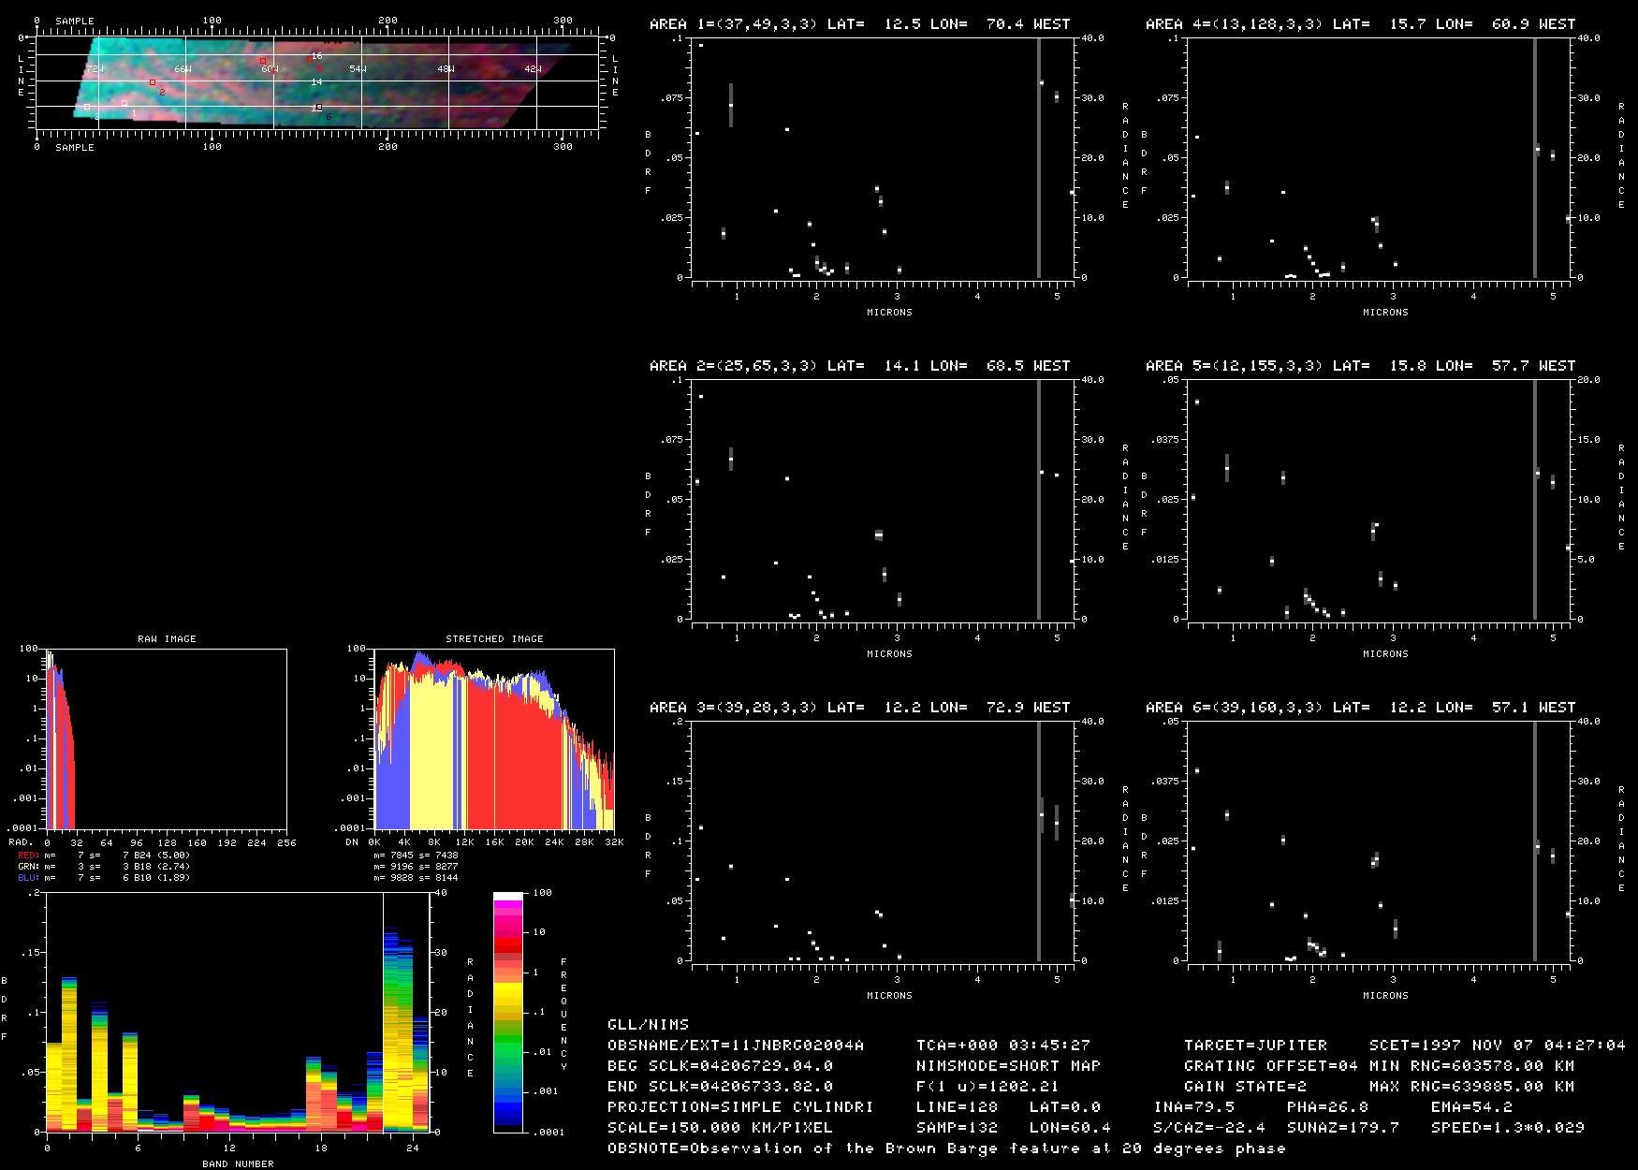Image resolution: width=1638 pixels, height=1170 pixels.
Task: Click the Area 1 white square marker on map
Action: point(124,103)
